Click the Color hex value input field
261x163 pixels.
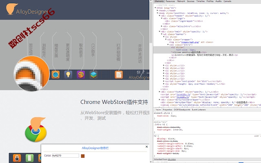point(65,156)
